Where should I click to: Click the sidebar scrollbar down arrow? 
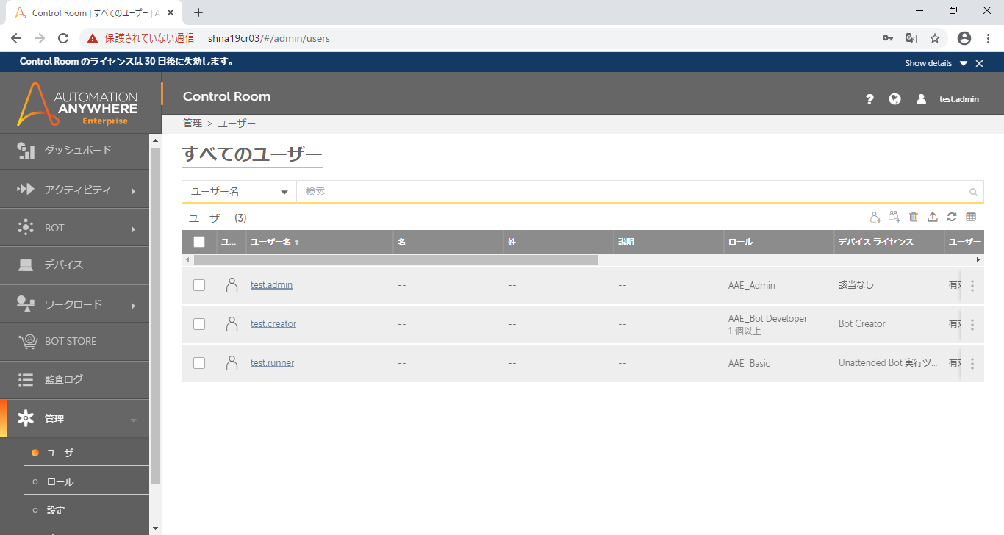(155, 528)
